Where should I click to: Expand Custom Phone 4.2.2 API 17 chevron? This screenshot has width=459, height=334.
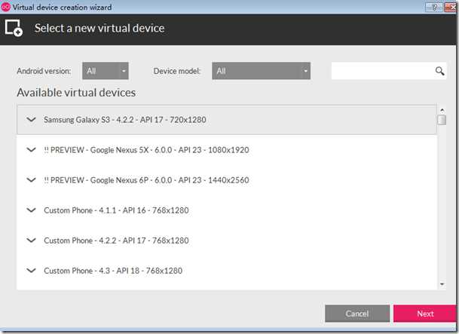pyautogui.click(x=31, y=240)
